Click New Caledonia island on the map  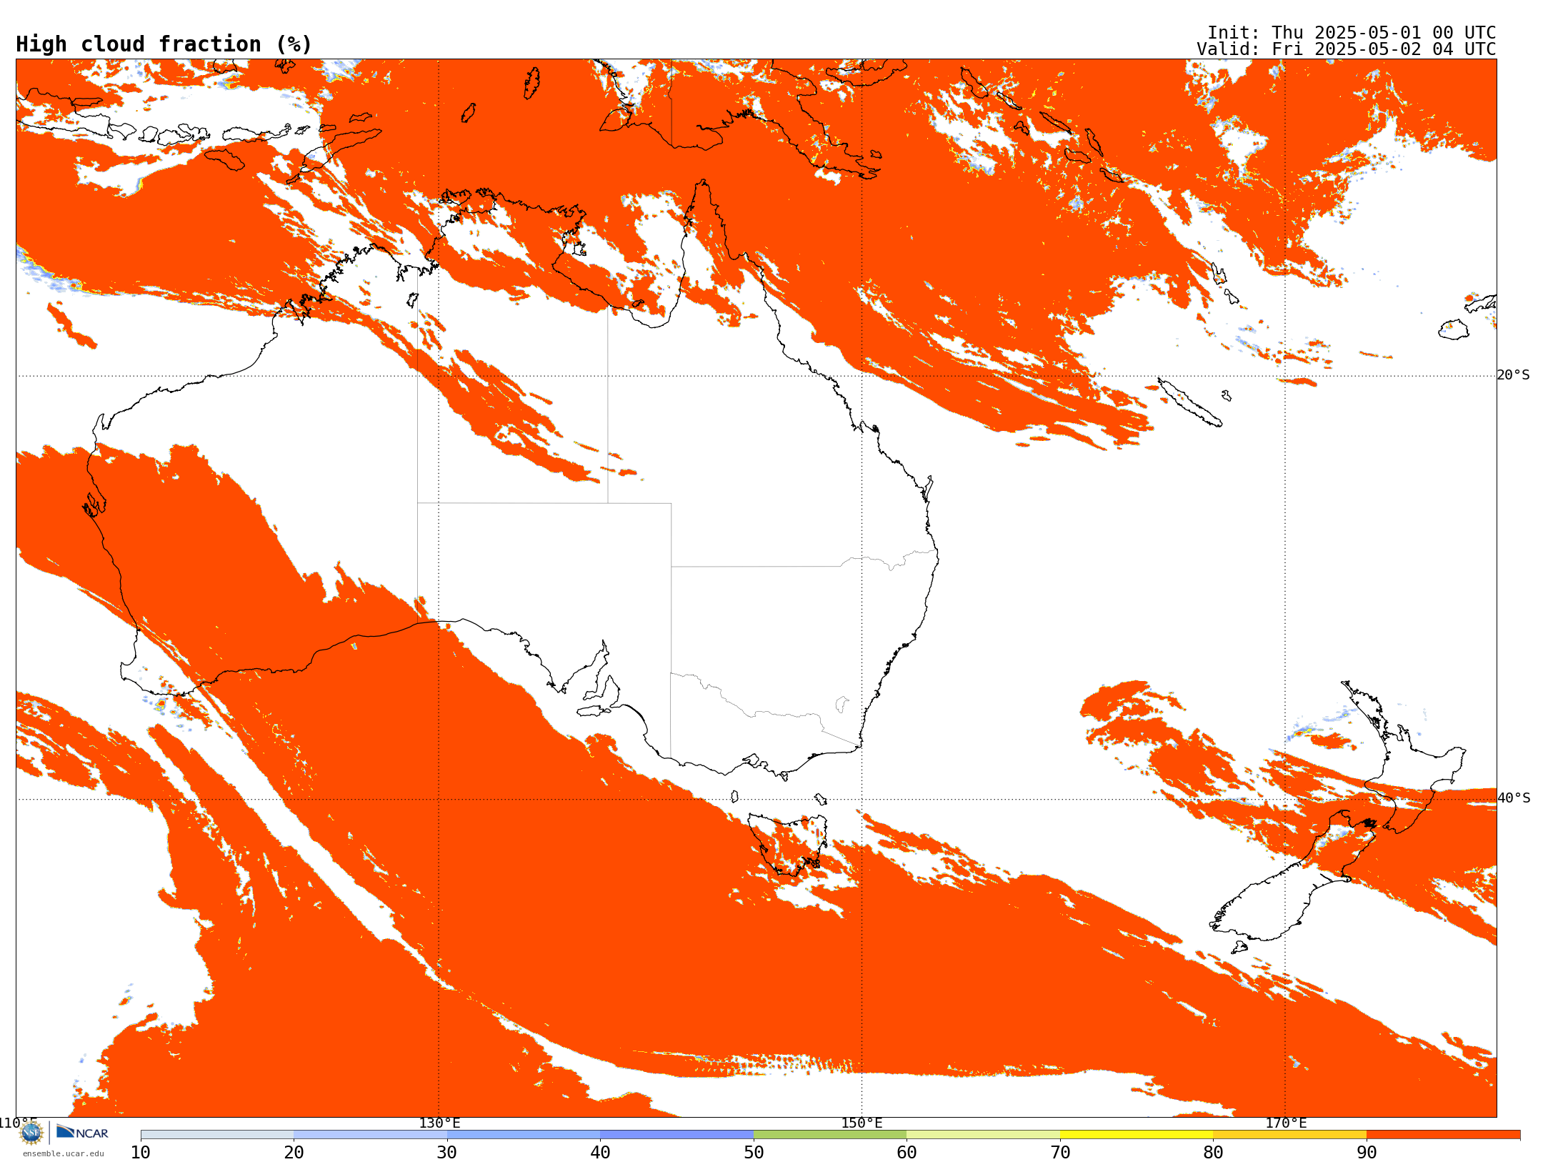[x=1189, y=402]
